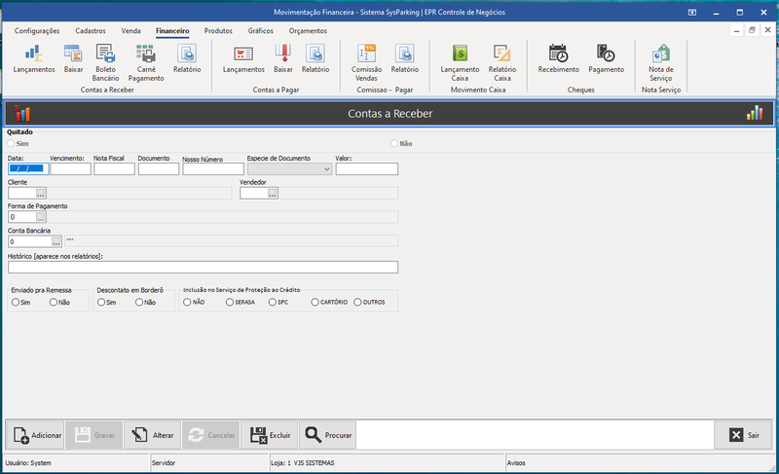Open Forma de Pagamento lookup button
779x474 pixels.
pos(41,217)
